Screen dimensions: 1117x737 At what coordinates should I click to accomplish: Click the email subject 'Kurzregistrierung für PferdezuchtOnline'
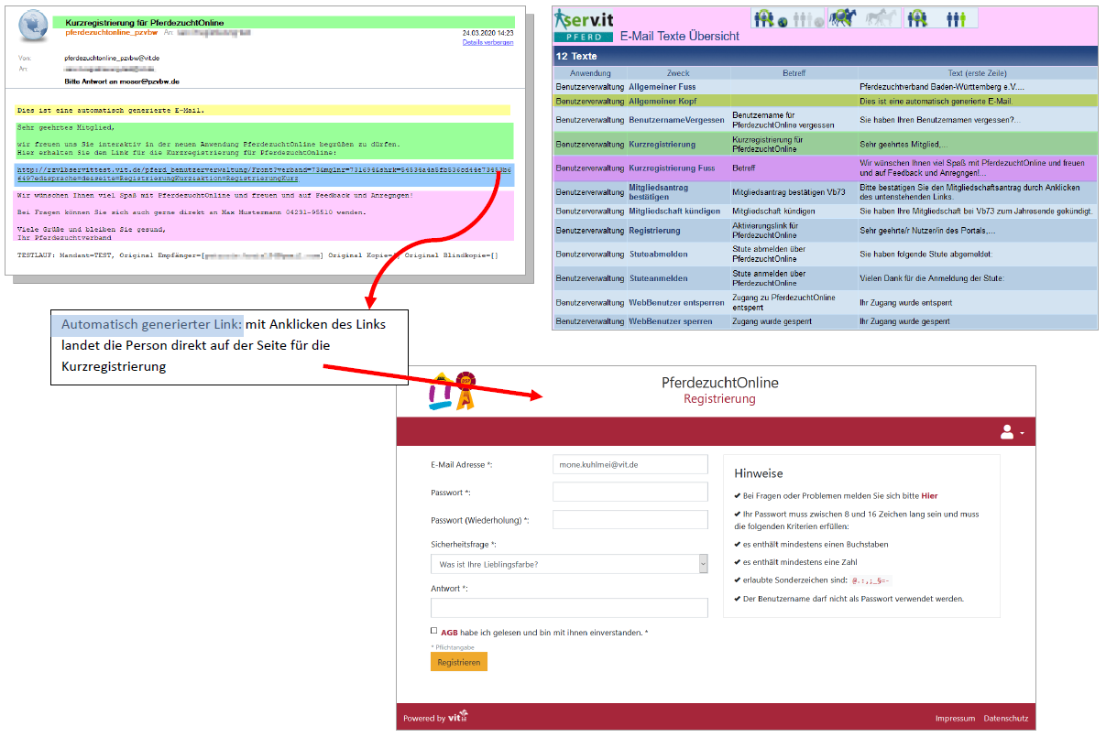145,22
